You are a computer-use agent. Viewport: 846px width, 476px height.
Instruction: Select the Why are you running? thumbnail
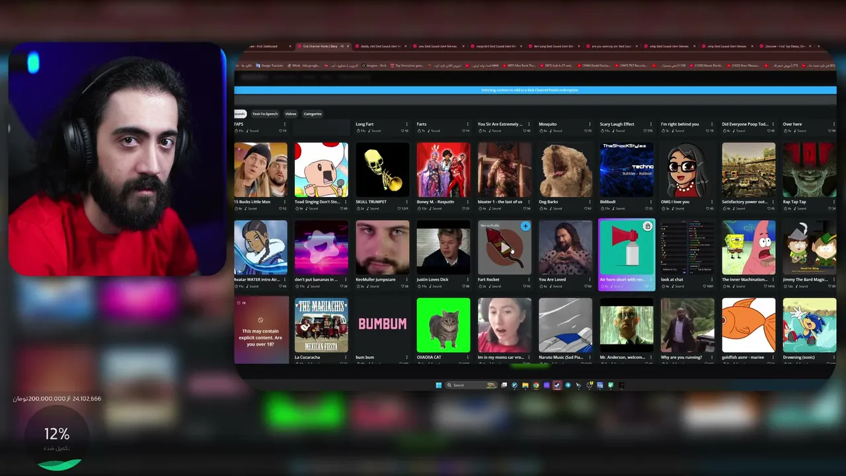[687, 325]
